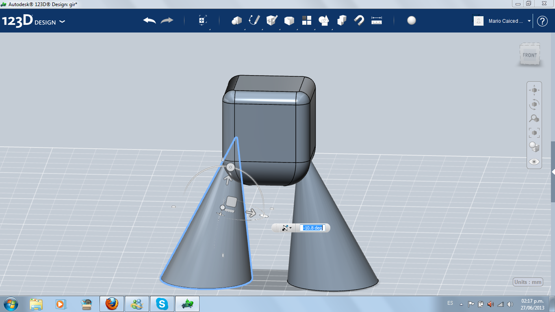This screenshot has height=312, width=555.
Task: Open the 123D Design application menu
Action: [x=33, y=21]
